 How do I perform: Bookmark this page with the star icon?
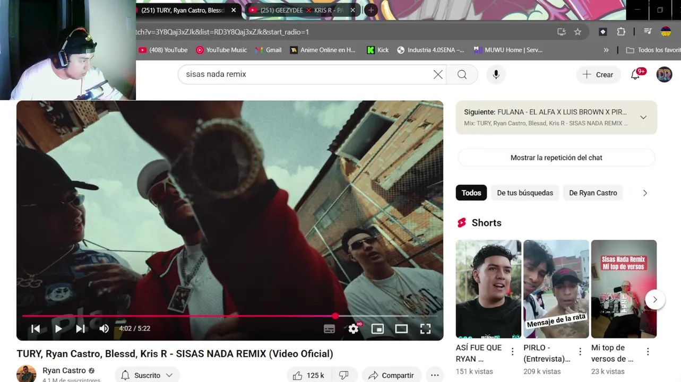pyautogui.click(x=577, y=32)
